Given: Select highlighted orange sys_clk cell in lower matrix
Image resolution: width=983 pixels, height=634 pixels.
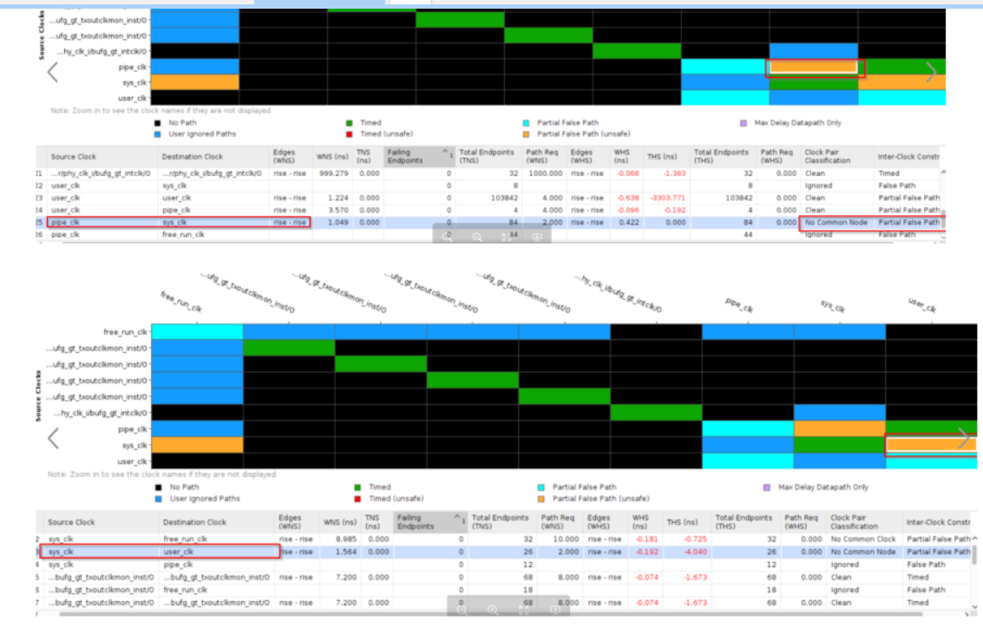Looking at the screenshot, I should tap(931, 445).
